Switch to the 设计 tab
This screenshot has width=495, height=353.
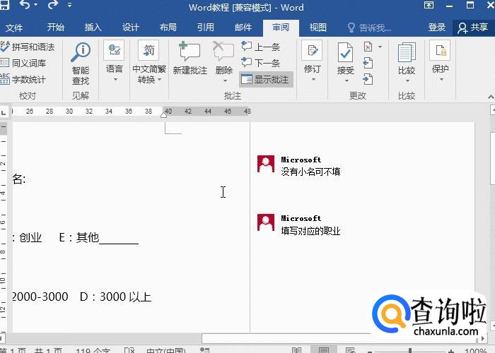(130, 28)
